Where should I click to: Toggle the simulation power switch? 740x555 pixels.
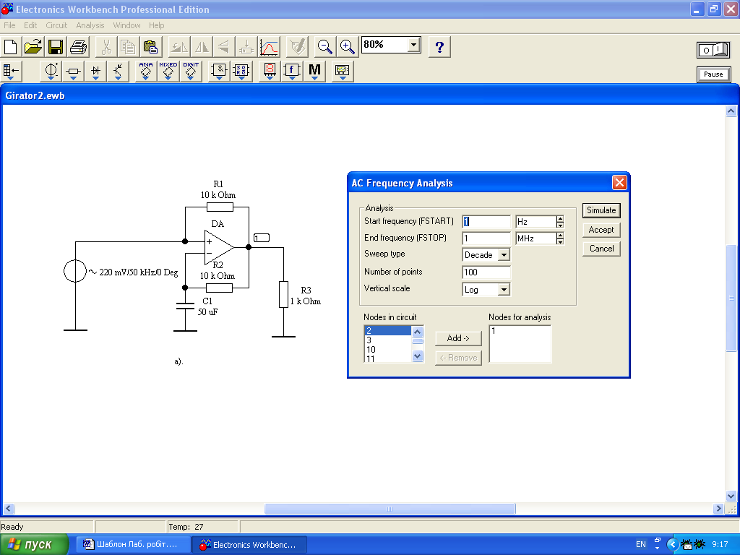coord(713,50)
